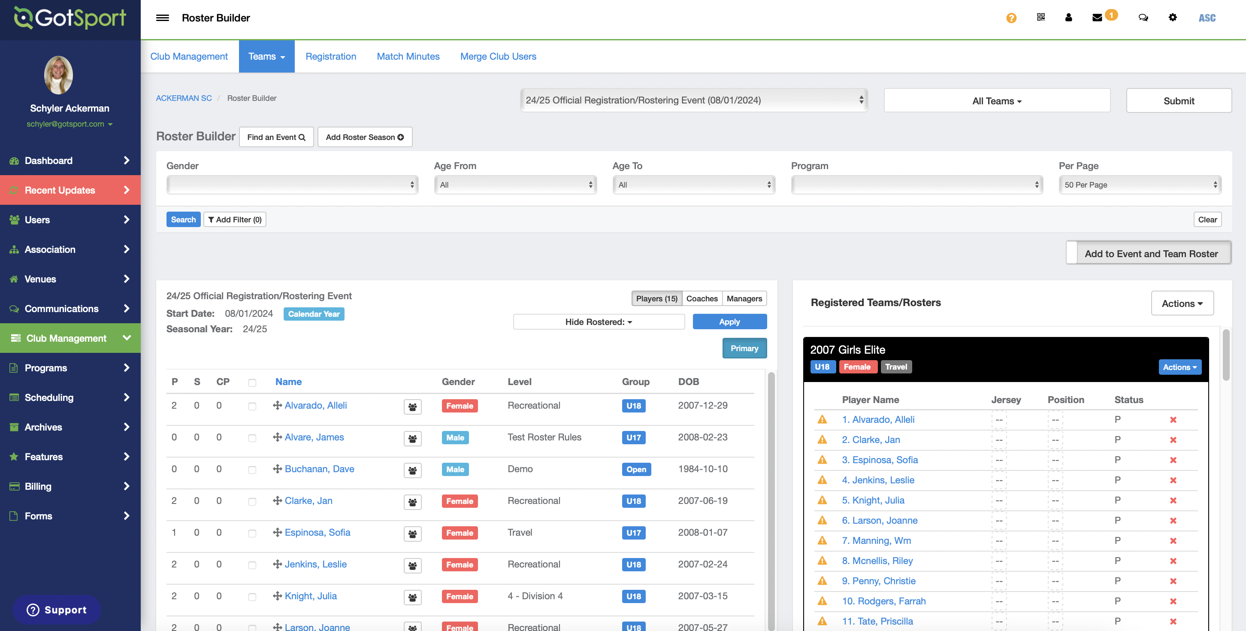The width and height of the screenshot is (1246, 631).
Task: Switch to the Coaches tab
Action: click(702, 299)
